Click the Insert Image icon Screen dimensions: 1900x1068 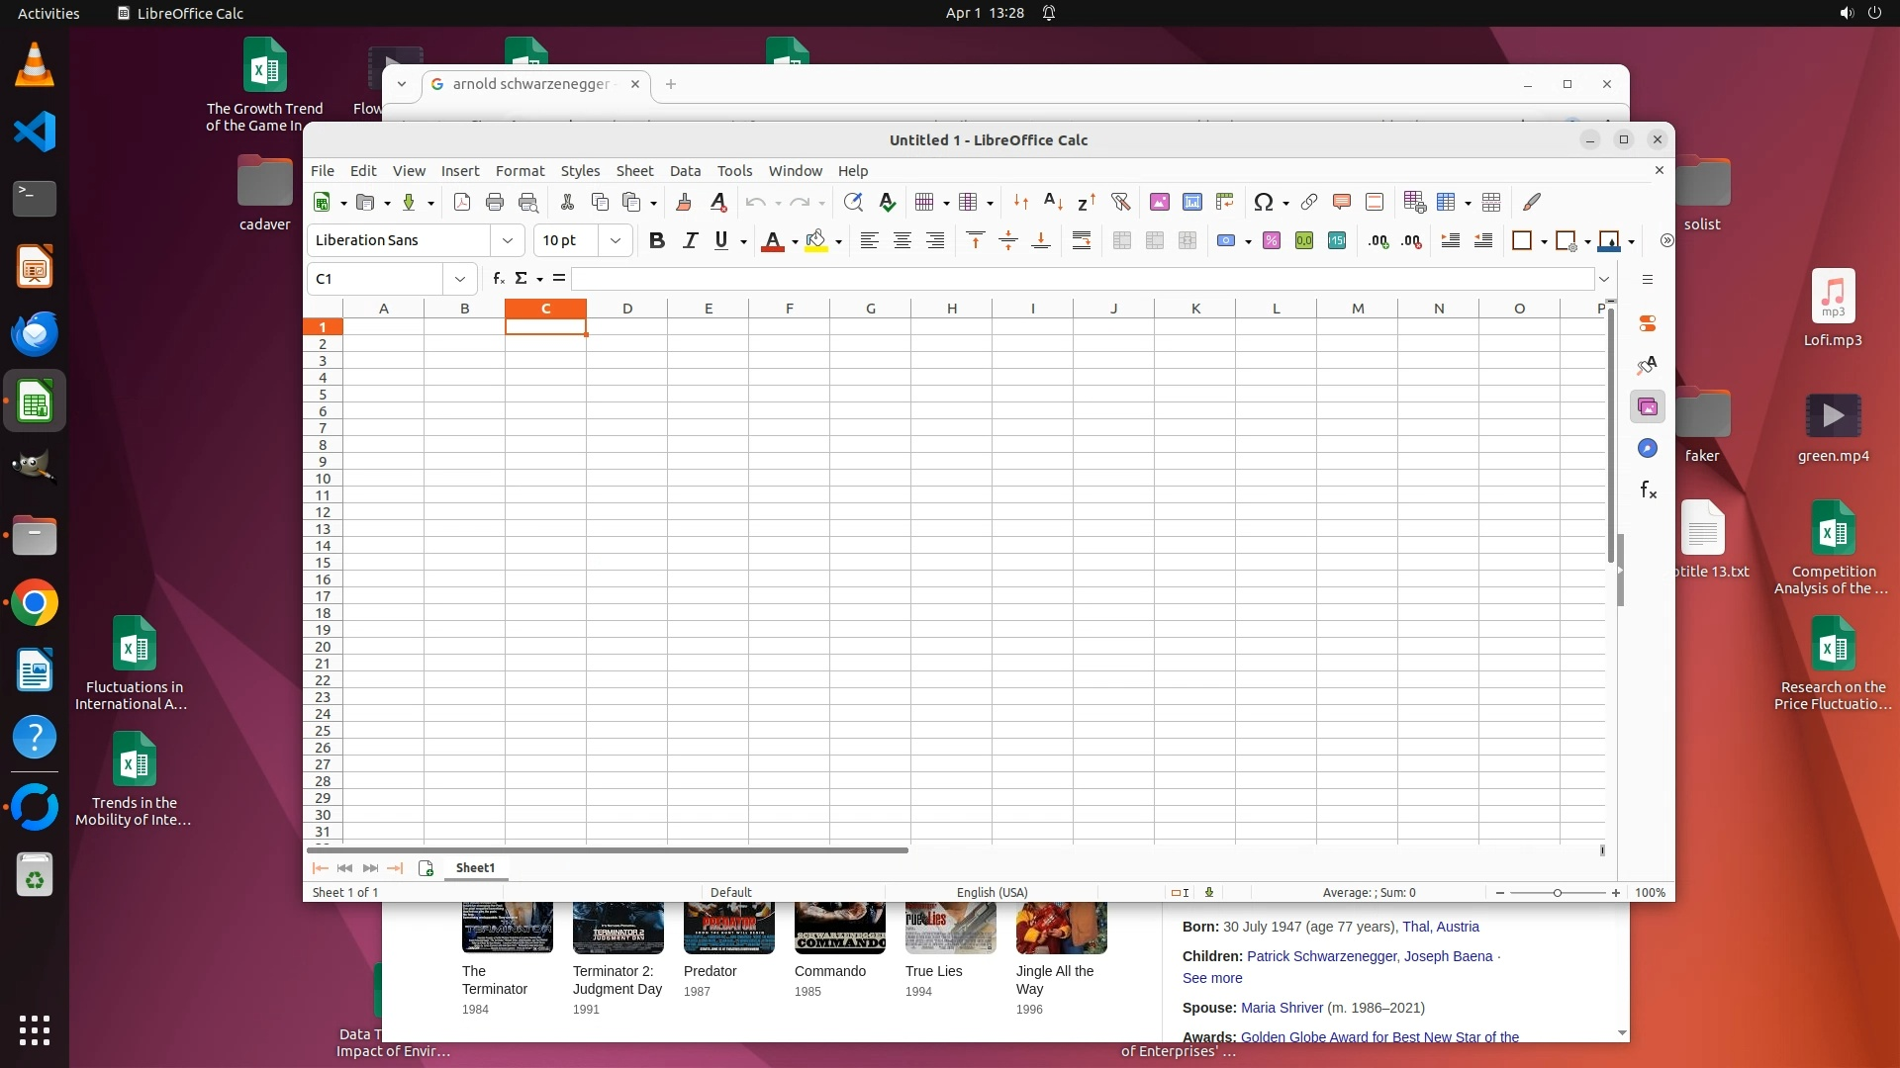click(x=1160, y=202)
